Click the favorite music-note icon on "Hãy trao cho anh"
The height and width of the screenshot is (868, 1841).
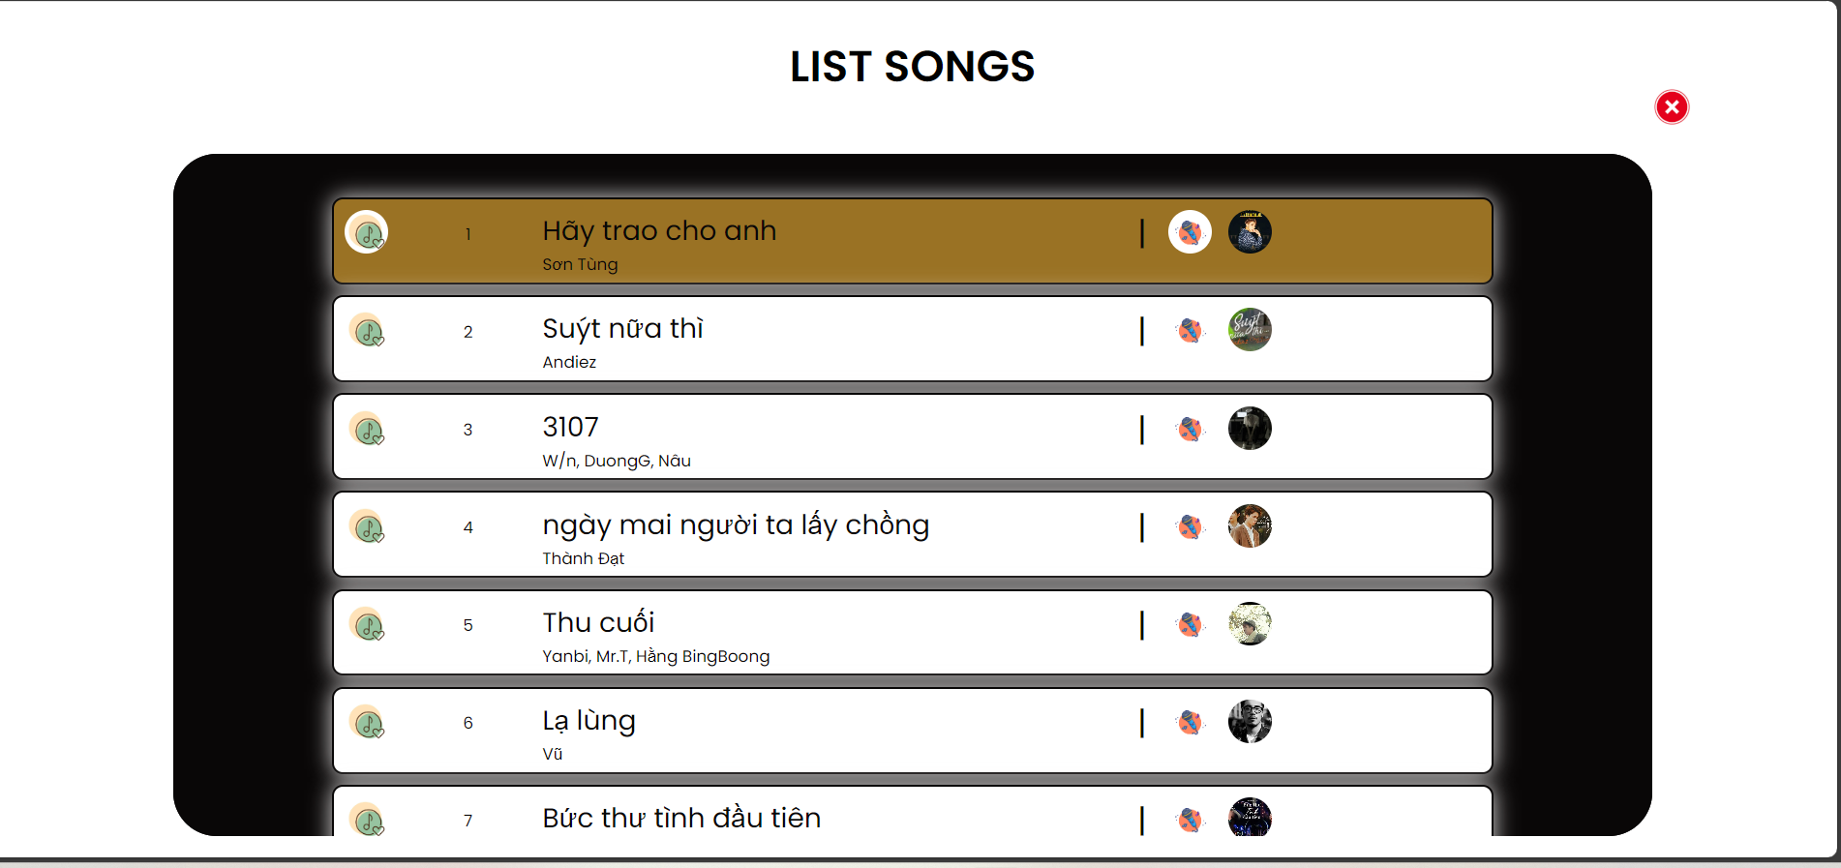point(368,232)
